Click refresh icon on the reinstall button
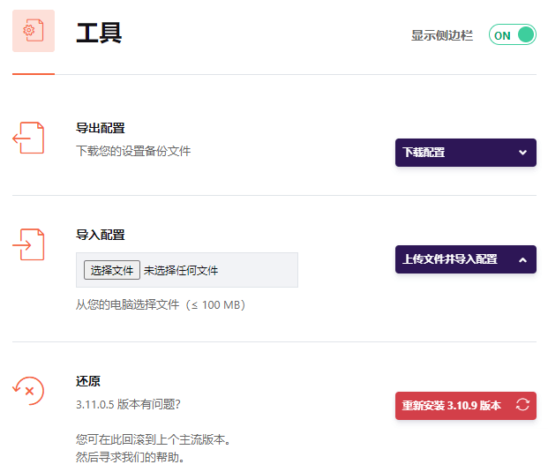 tap(522, 405)
